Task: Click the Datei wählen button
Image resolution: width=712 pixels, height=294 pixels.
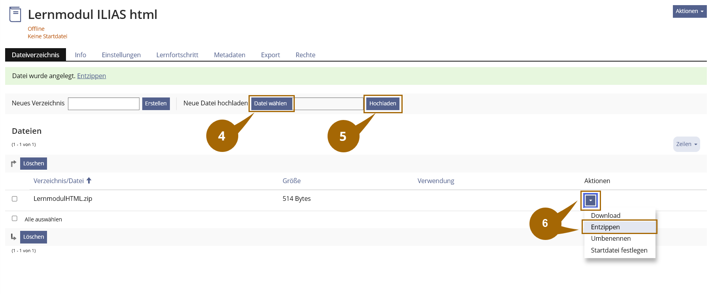Action: click(271, 103)
